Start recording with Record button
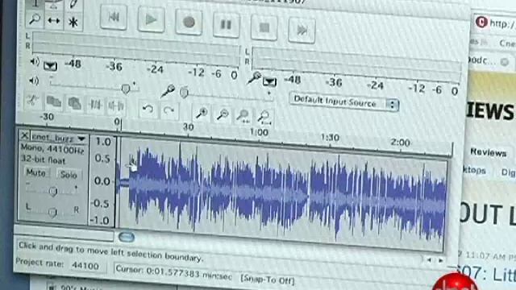This screenshot has width=516, height=290. tap(189, 23)
